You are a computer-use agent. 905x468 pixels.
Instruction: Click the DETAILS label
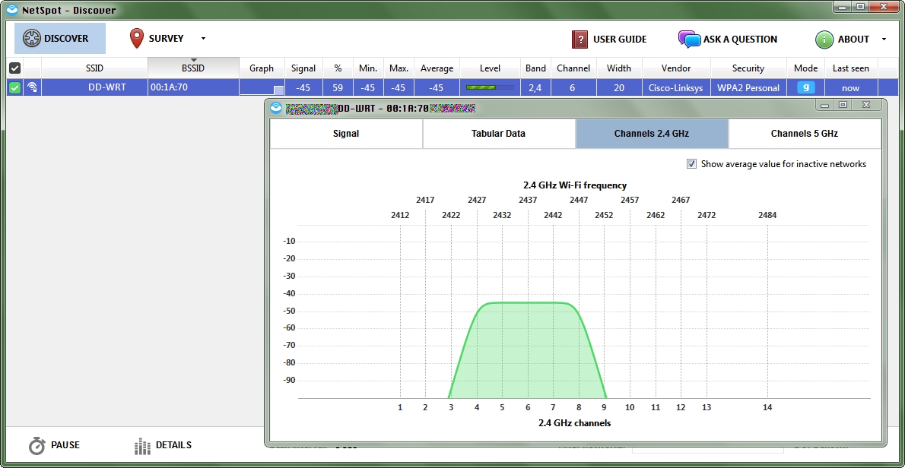click(173, 445)
